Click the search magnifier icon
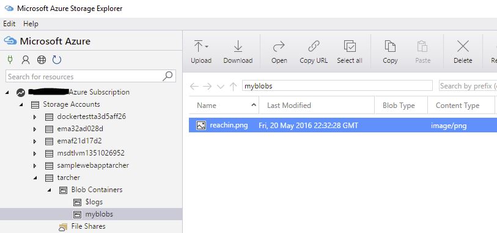 [168, 76]
